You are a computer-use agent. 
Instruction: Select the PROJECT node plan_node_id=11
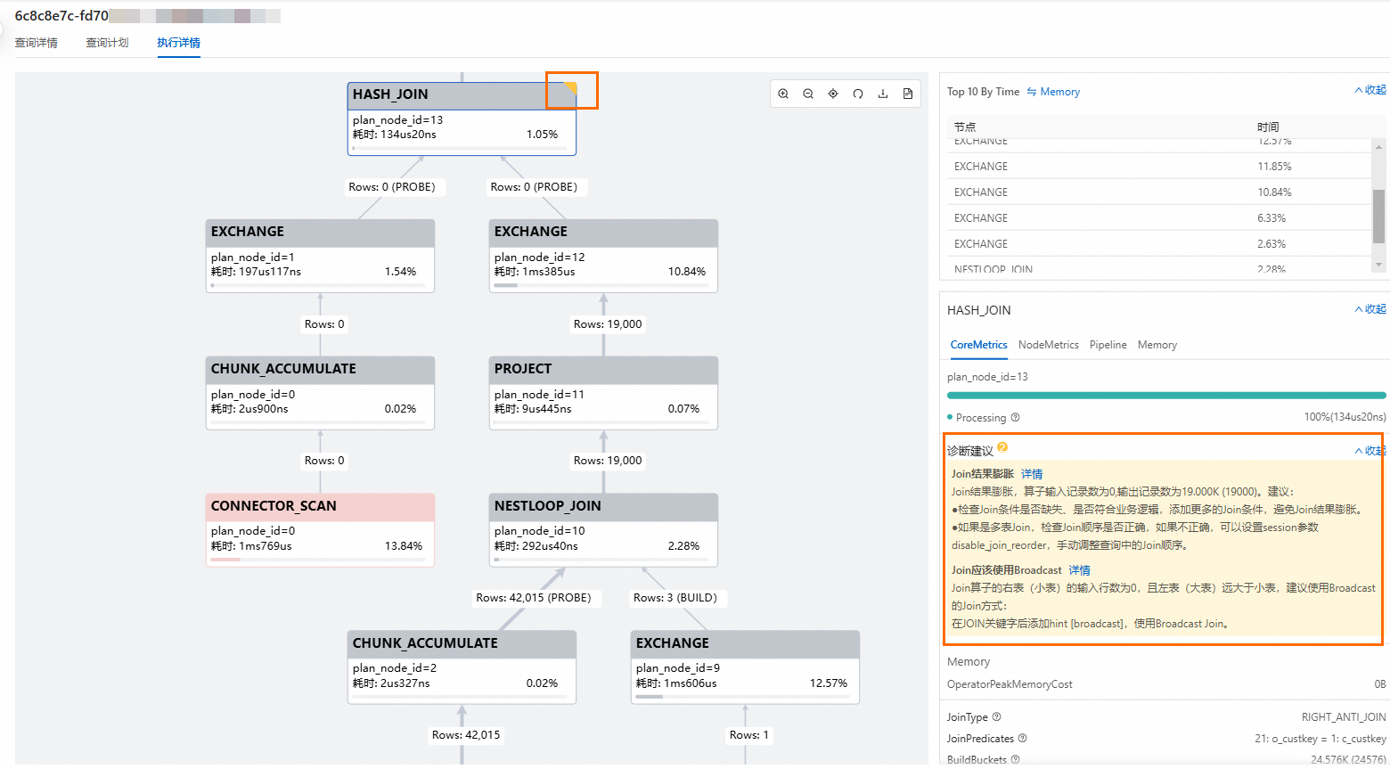pos(603,393)
